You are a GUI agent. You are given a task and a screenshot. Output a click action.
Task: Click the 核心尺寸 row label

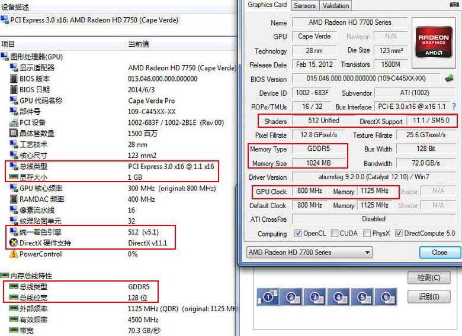(x=33, y=156)
